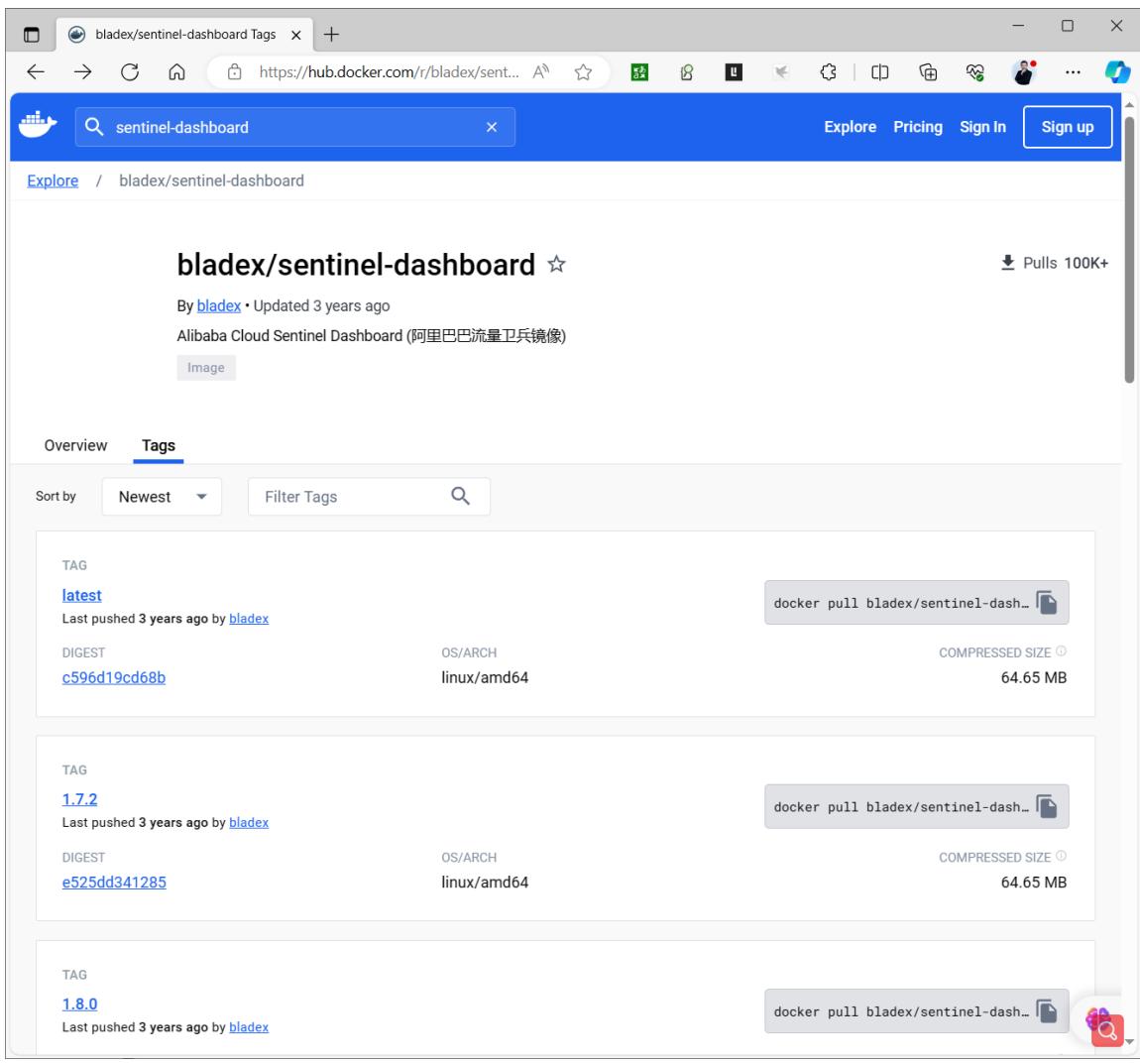Click Sign In in the header

[982, 127]
